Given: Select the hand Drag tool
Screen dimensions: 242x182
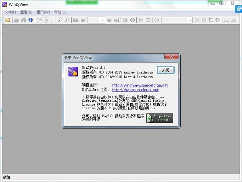Looking at the screenshot, I should 40,20.
